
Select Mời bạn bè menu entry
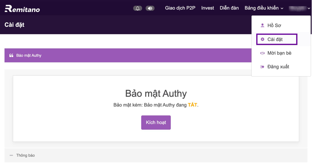pos(279,53)
